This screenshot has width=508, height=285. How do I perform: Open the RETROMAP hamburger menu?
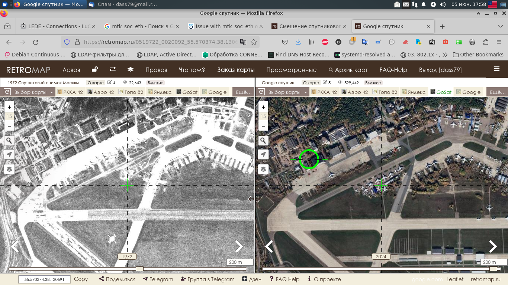[497, 69]
